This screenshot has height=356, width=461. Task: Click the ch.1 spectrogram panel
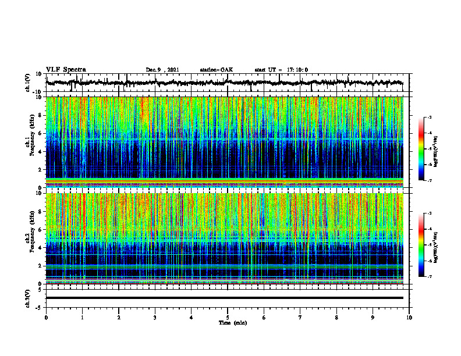click(x=224, y=142)
